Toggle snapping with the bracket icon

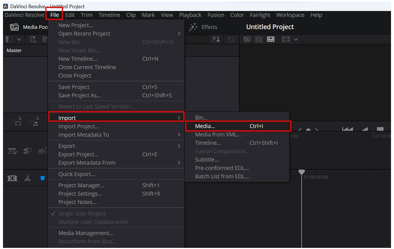click(x=12, y=178)
